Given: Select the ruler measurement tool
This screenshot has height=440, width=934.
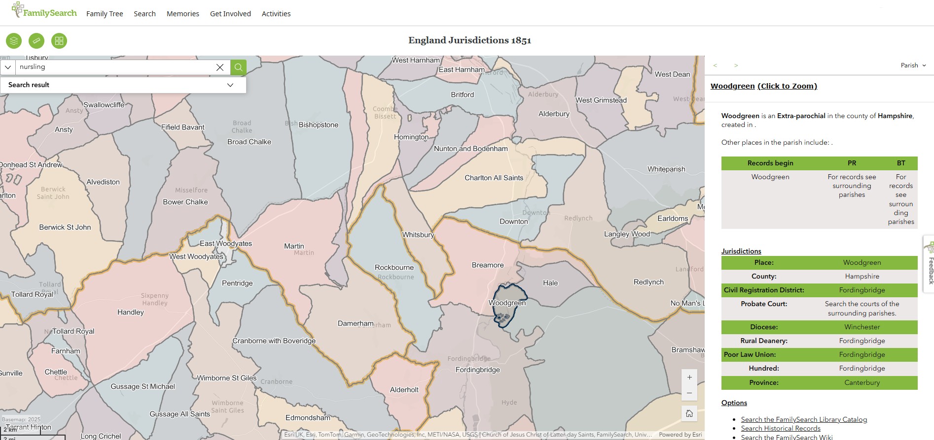Looking at the screenshot, I should (x=36, y=41).
